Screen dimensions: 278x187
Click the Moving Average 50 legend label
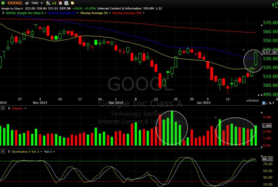(x=62, y=13)
